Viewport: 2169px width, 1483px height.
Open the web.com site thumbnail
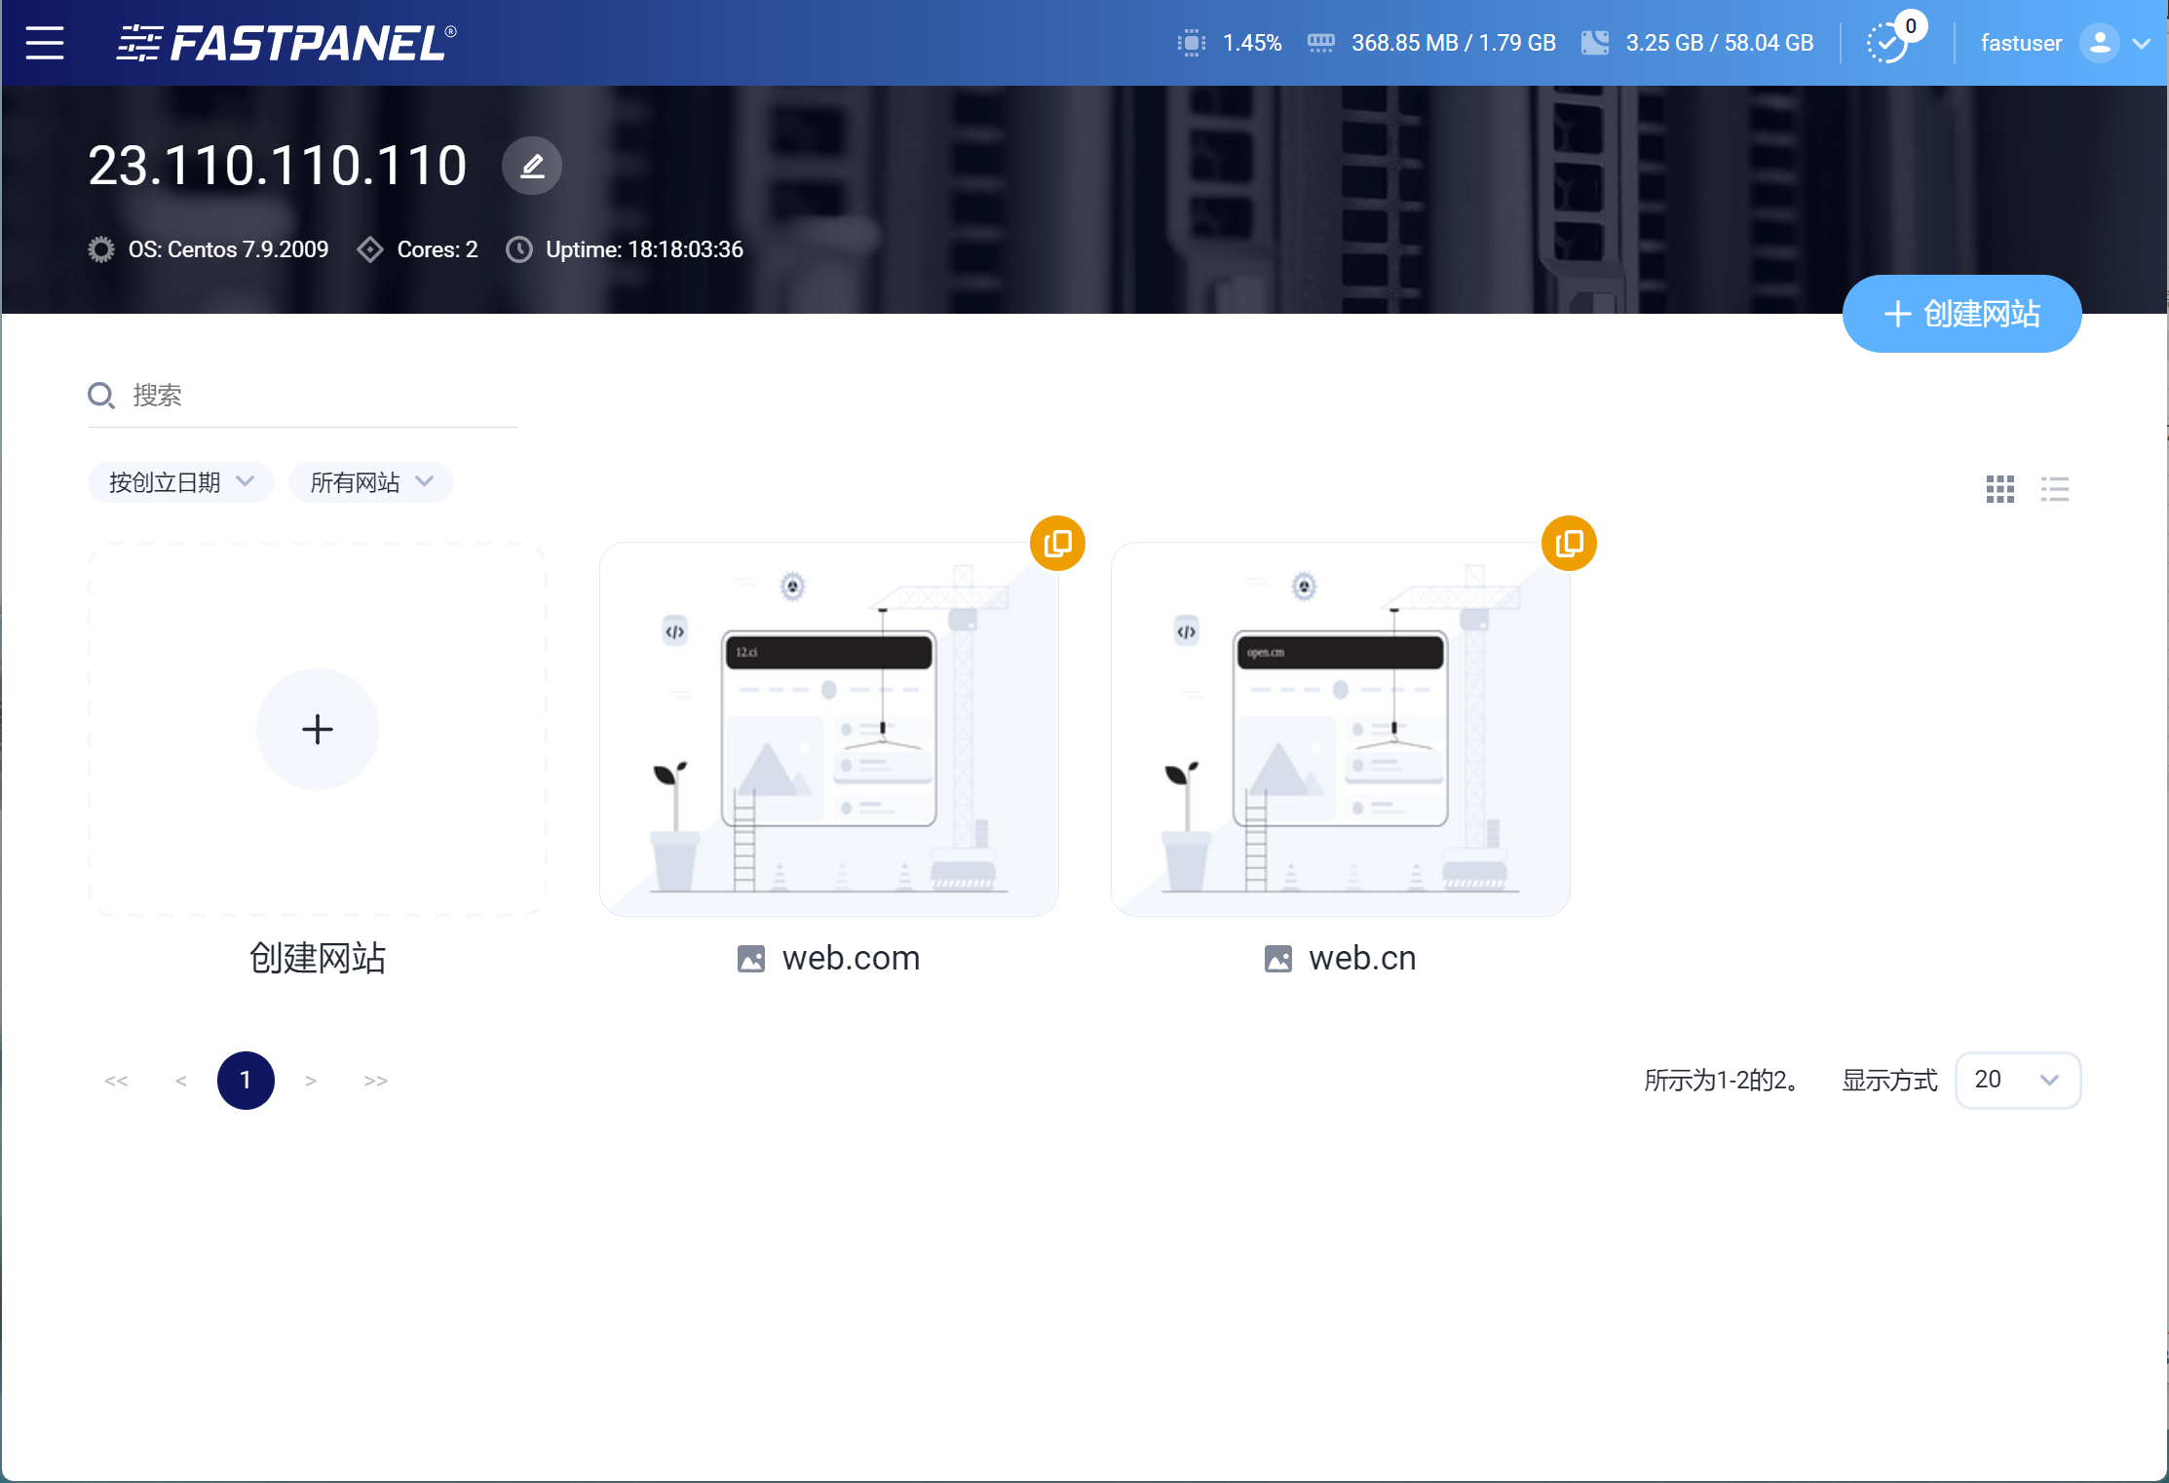pos(828,729)
